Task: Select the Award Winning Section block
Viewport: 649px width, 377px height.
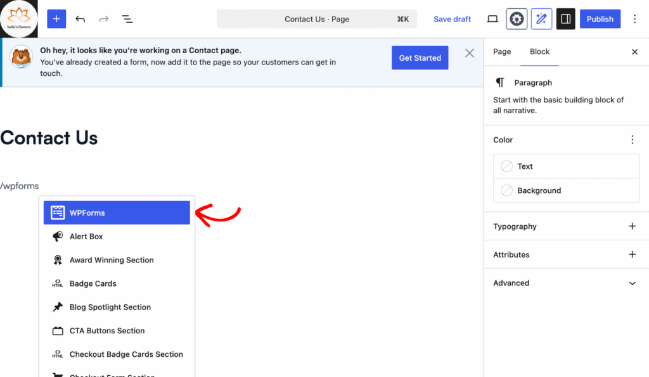Action: 117,260
